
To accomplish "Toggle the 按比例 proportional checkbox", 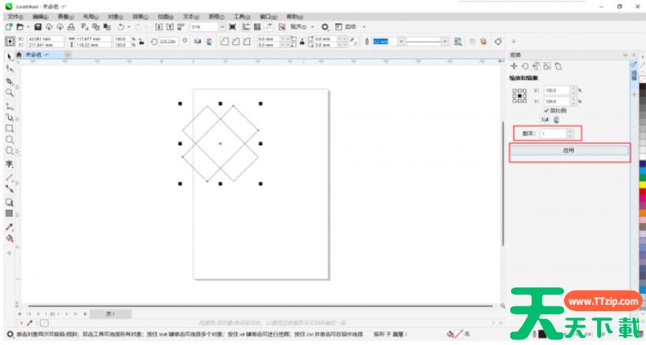I will [x=546, y=111].
